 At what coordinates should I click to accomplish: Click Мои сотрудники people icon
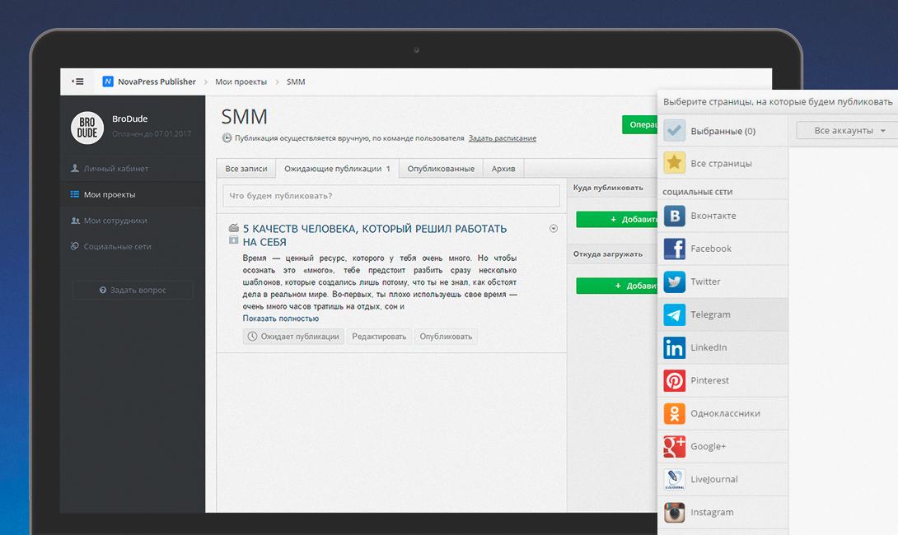pos(75,221)
